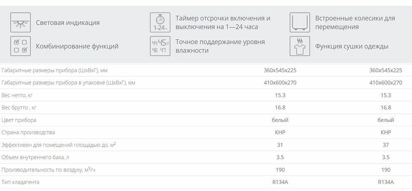
Task: Click the area value 37 in second column
Action: (x=386, y=145)
